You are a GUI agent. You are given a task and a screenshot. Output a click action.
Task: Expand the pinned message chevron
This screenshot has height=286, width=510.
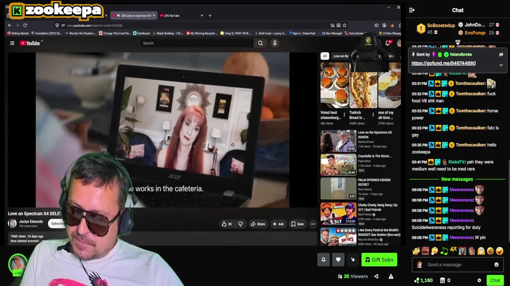(x=501, y=65)
